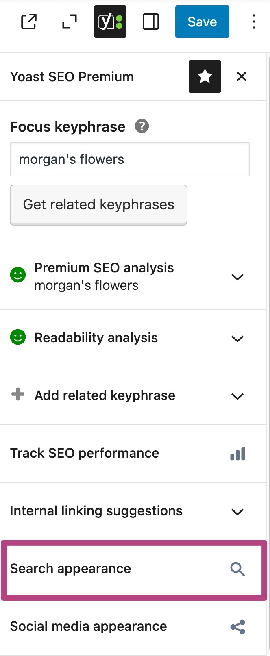The width and height of the screenshot is (270, 656).
Task: Close the Yoast SEO Premium sidebar
Action: [x=242, y=76]
